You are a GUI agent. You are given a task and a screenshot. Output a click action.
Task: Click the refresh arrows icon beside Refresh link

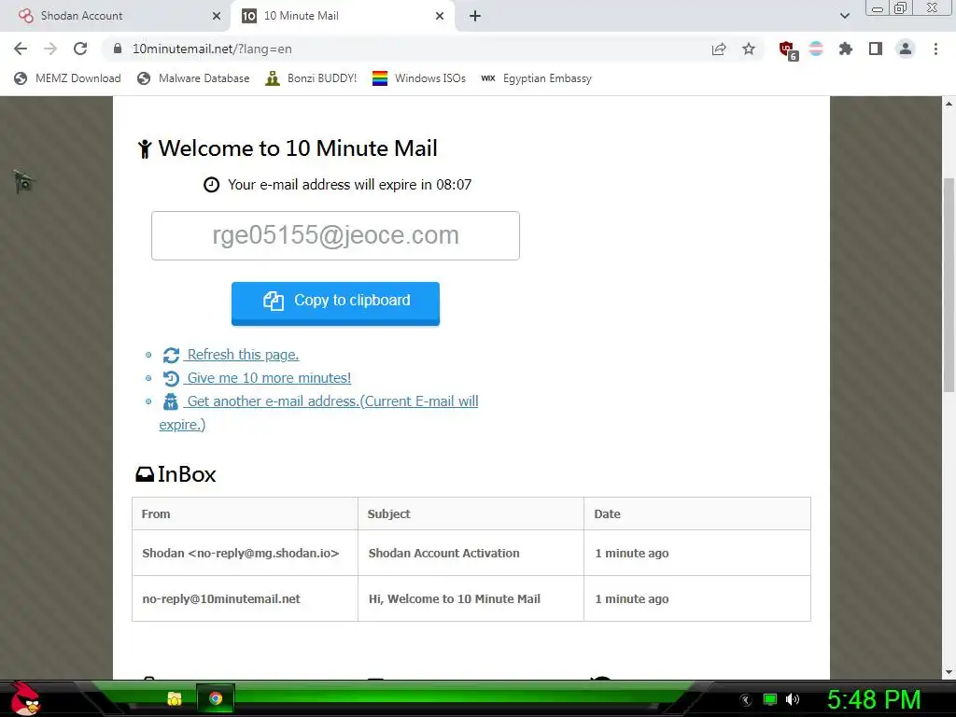[171, 355]
